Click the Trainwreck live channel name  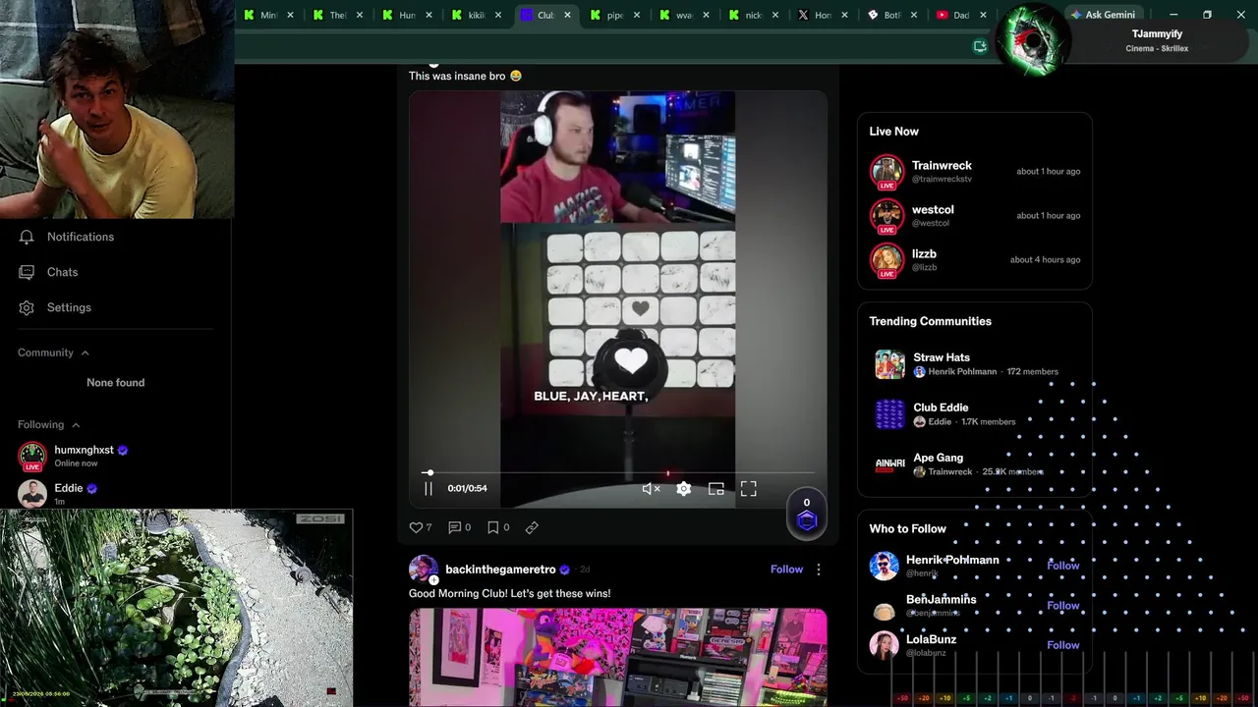point(942,166)
